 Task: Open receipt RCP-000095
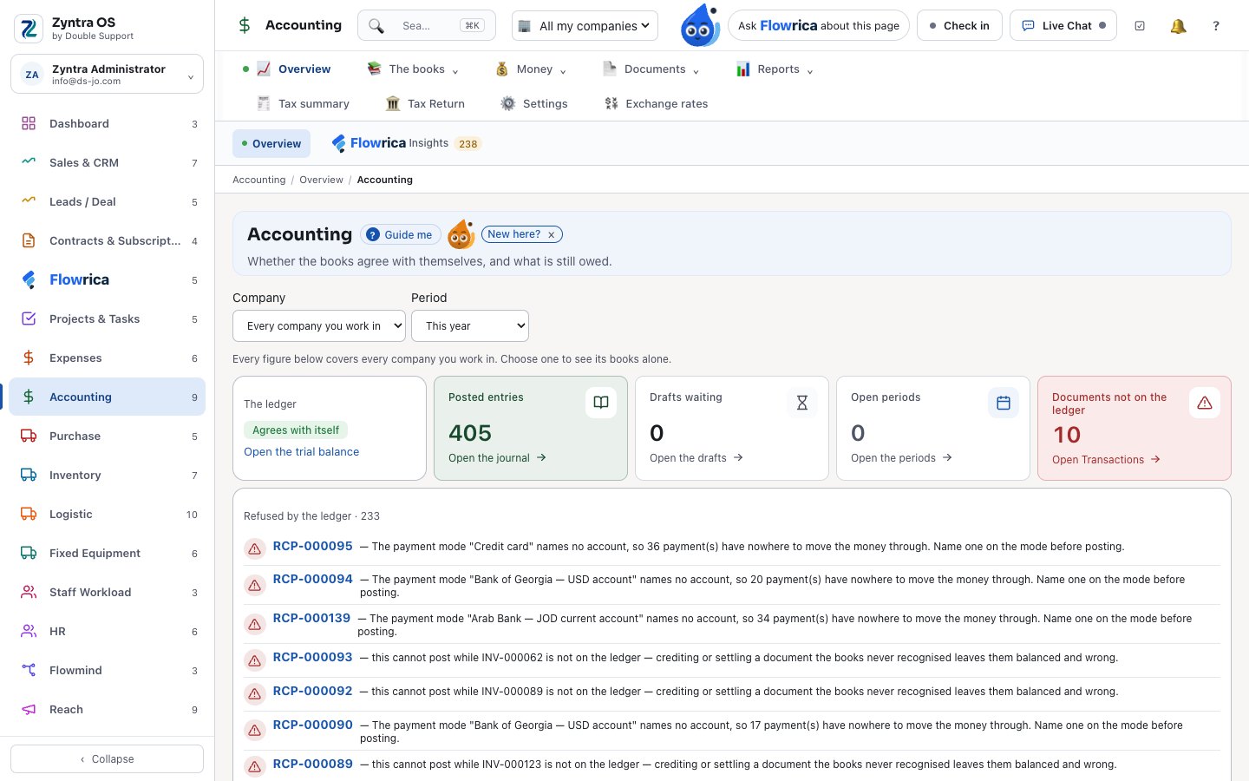313,547
